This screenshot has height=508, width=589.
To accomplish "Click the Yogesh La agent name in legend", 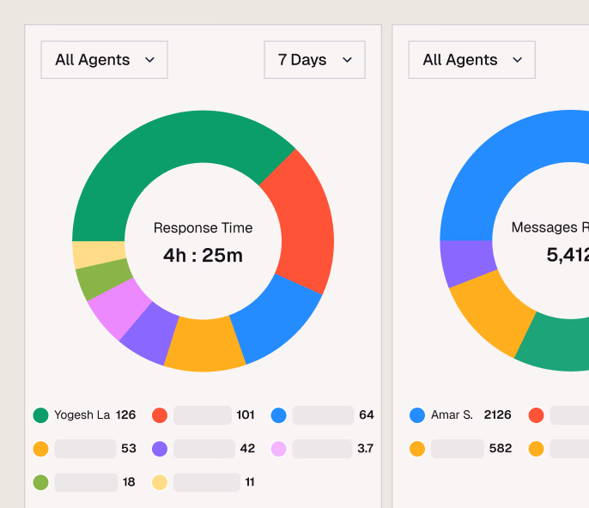I will click(82, 415).
